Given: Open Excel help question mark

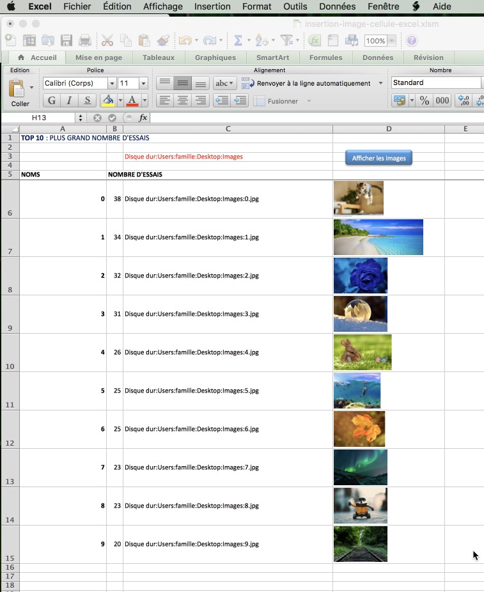Looking at the screenshot, I should pos(412,40).
